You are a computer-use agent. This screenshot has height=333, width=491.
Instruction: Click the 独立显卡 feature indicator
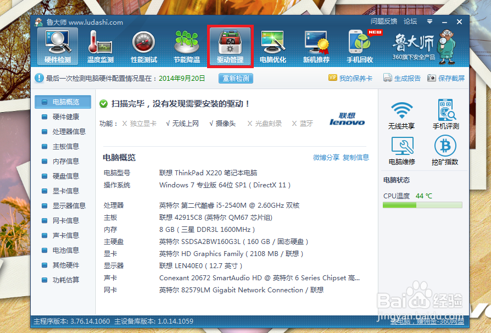tap(140, 124)
